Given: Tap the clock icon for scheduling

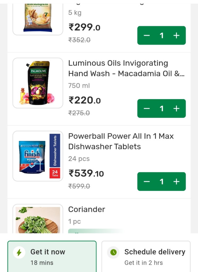Looking at the screenshot, I should [x=113, y=252].
